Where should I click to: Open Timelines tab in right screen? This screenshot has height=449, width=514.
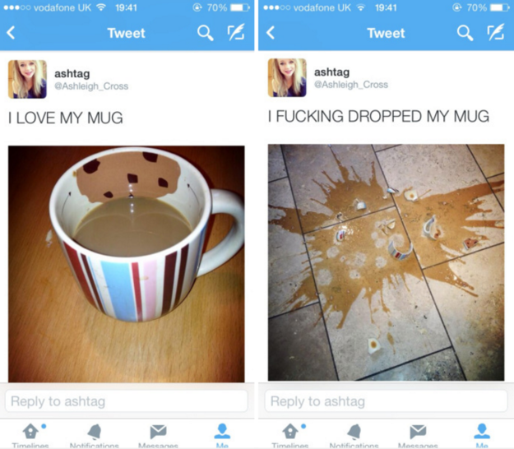pyautogui.click(x=290, y=436)
